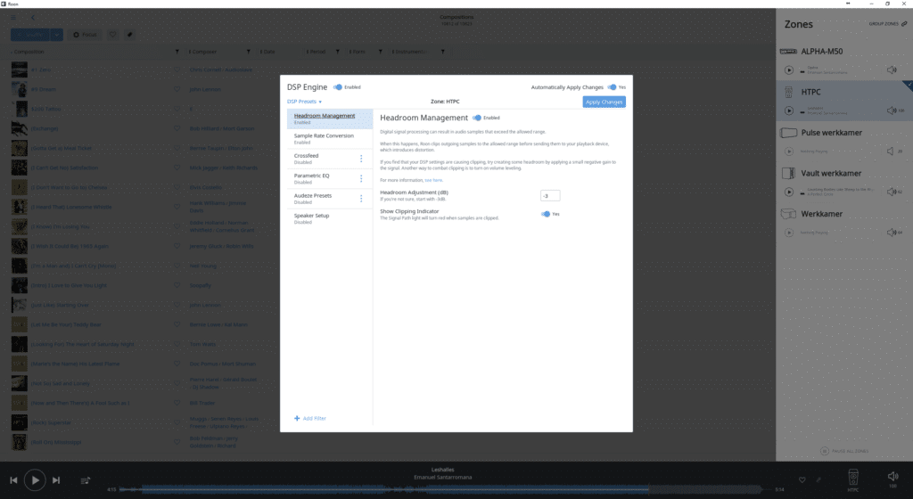Open Werkkamer zone volume icon

click(892, 233)
